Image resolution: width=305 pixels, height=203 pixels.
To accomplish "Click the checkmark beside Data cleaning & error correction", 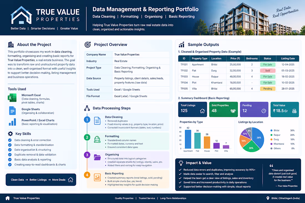I will click(10, 140).
